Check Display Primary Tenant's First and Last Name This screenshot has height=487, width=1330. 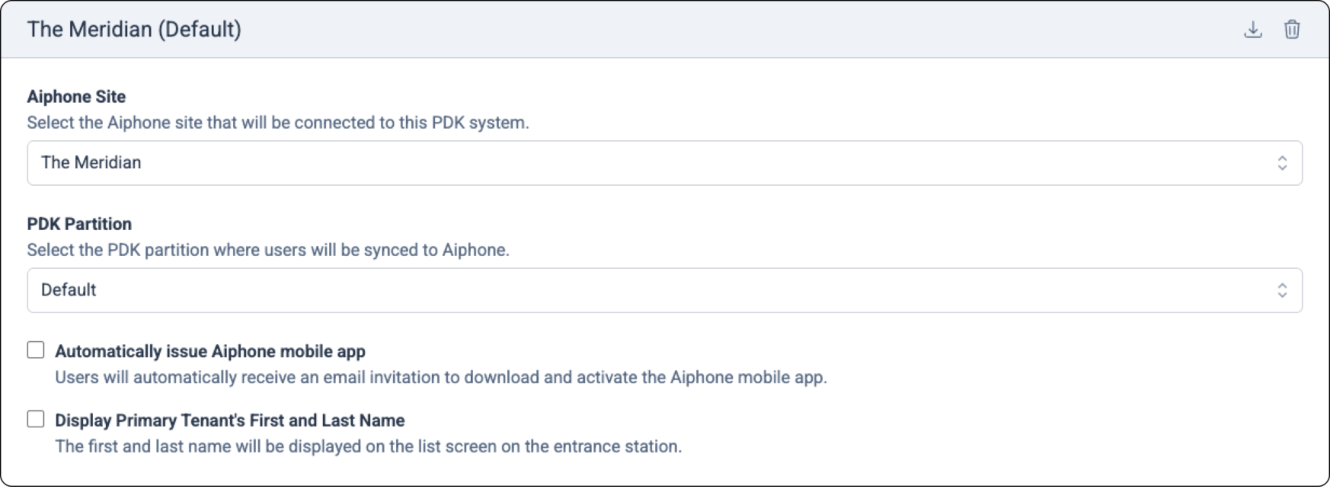[x=36, y=419]
